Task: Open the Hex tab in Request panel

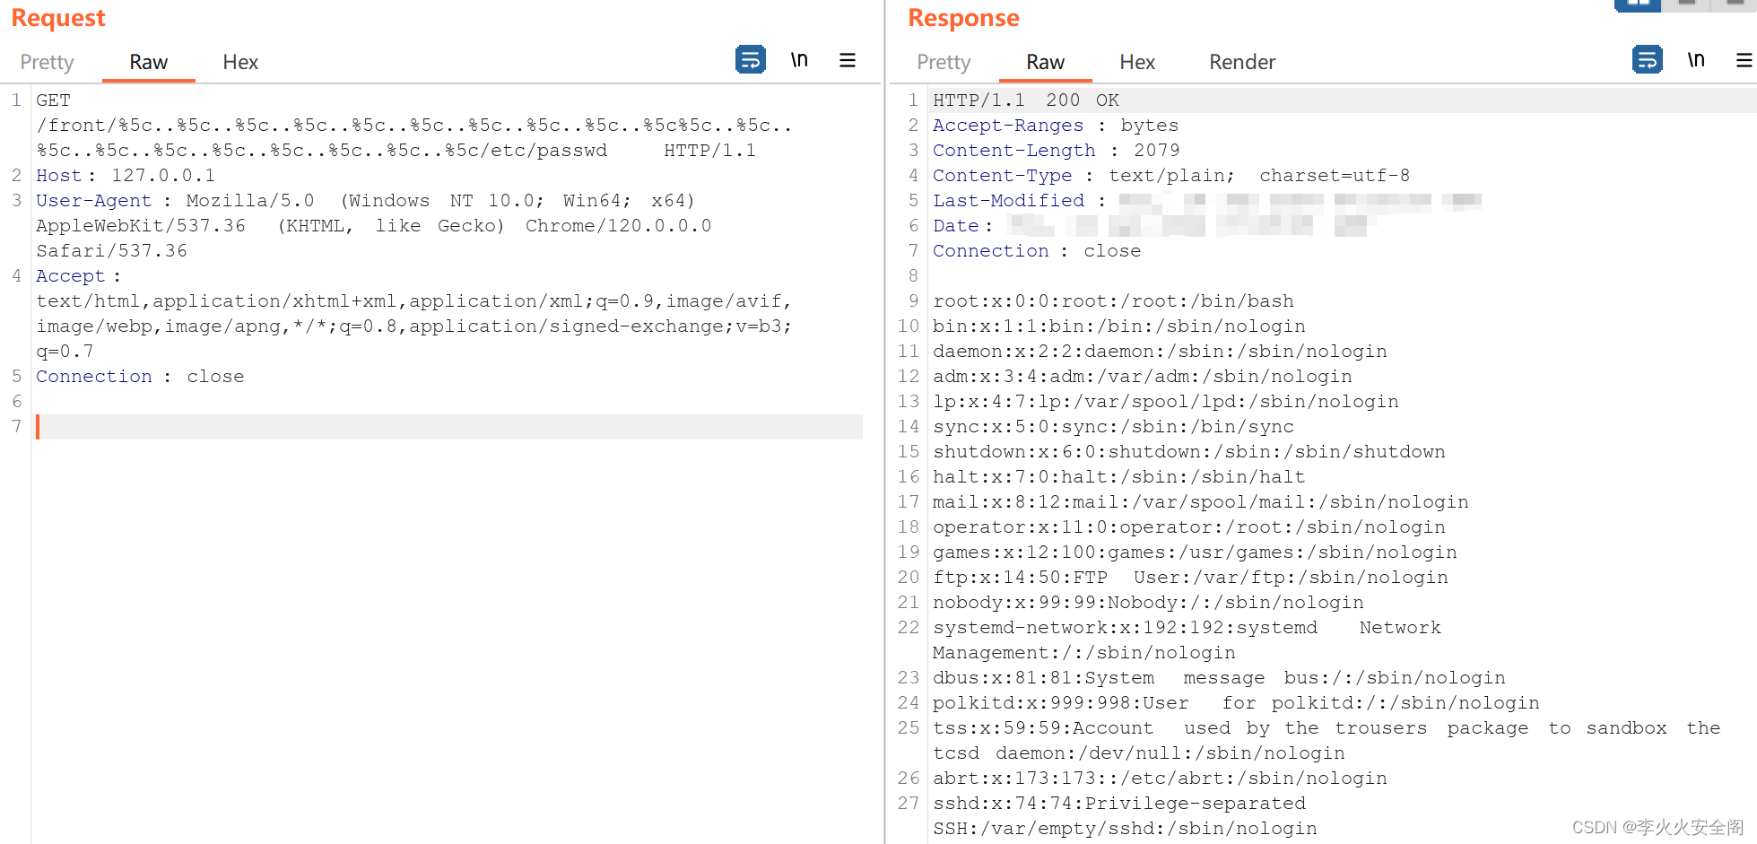Action: pyautogui.click(x=240, y=62)
